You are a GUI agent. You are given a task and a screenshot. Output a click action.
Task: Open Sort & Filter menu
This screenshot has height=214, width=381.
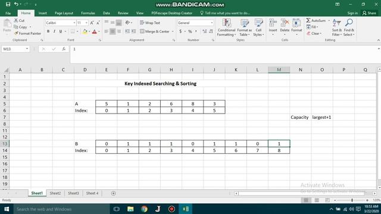[336, 27]
